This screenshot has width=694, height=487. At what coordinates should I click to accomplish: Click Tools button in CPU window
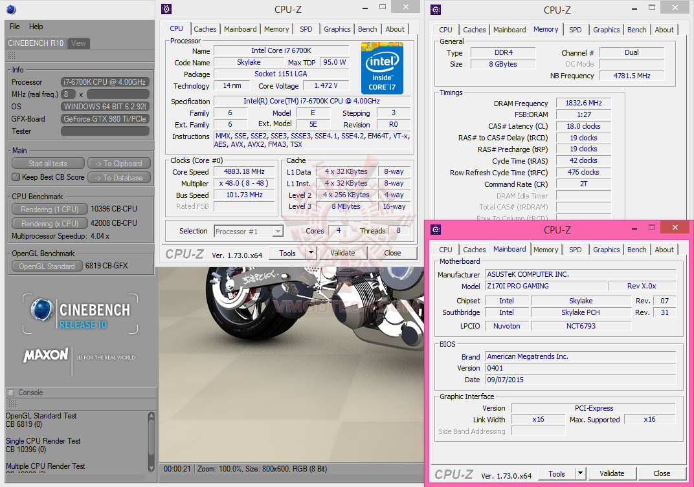287,253
